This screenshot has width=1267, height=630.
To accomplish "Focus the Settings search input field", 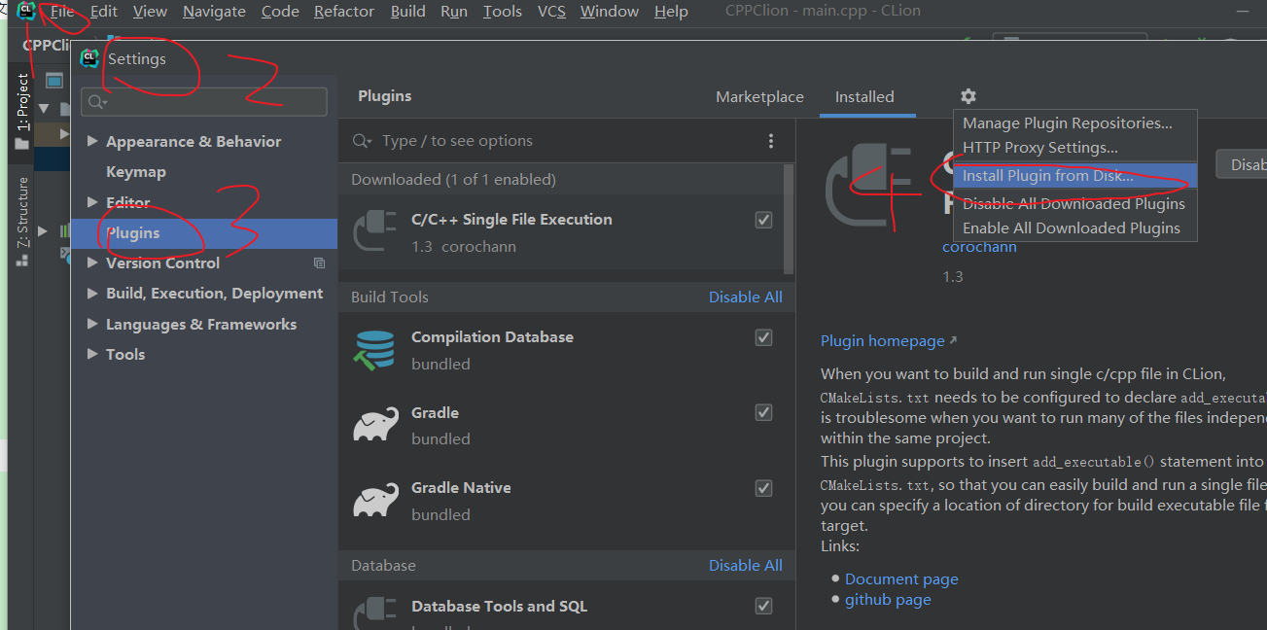I will 204,102.
